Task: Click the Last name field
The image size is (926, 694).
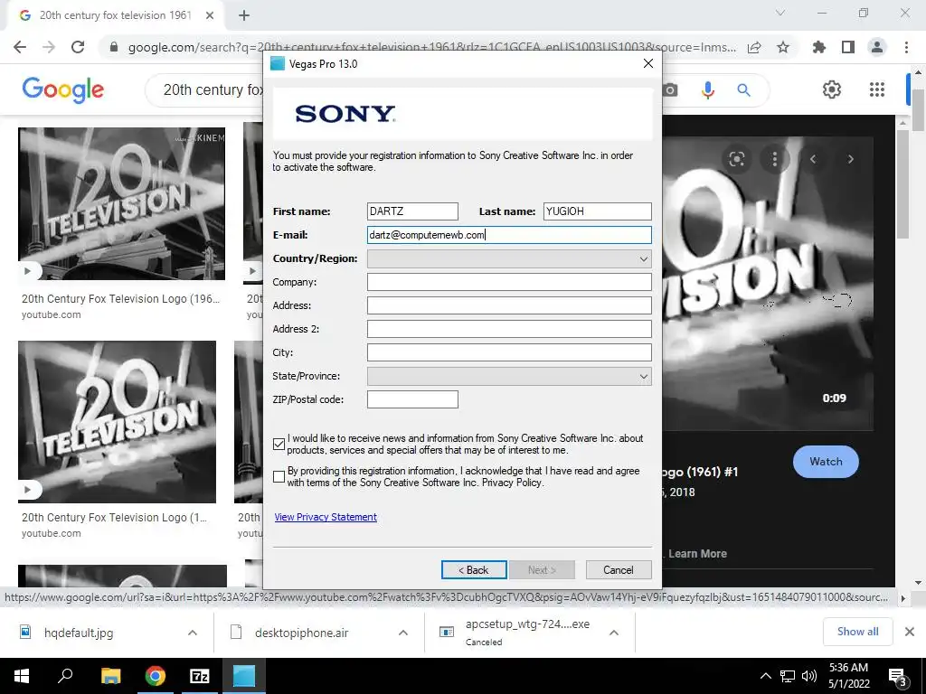Action: click(x=597, y=211)
